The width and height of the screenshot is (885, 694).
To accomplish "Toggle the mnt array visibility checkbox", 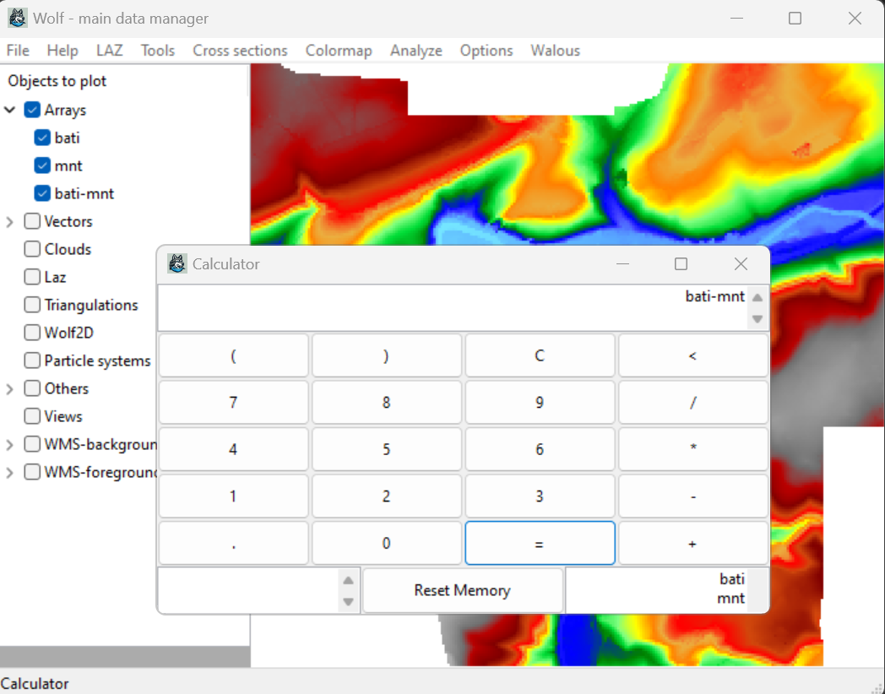I will click(42, 165).
